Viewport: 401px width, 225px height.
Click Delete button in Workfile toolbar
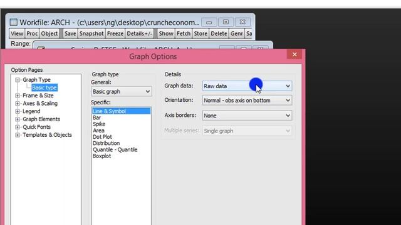coord(219,34)
